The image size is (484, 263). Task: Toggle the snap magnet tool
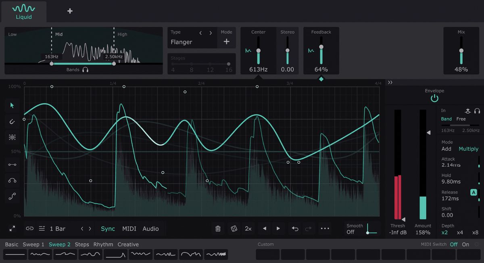[12, 121]
